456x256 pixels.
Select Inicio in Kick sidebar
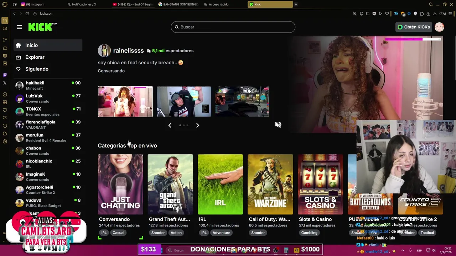pyautogui.click(x=48, y=45)
